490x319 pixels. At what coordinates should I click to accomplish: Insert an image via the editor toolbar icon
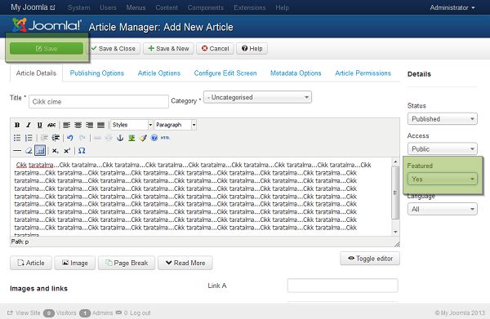coord(131,138)
